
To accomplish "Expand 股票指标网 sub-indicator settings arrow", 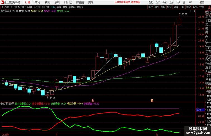I will [1, 104].
